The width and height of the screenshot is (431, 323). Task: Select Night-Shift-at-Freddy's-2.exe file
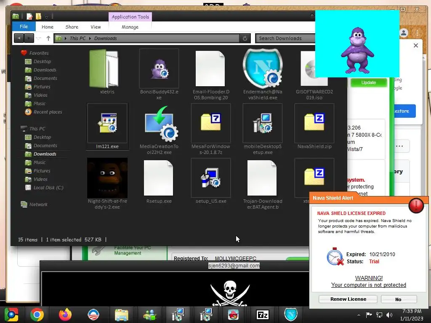(x=107, y=183)
